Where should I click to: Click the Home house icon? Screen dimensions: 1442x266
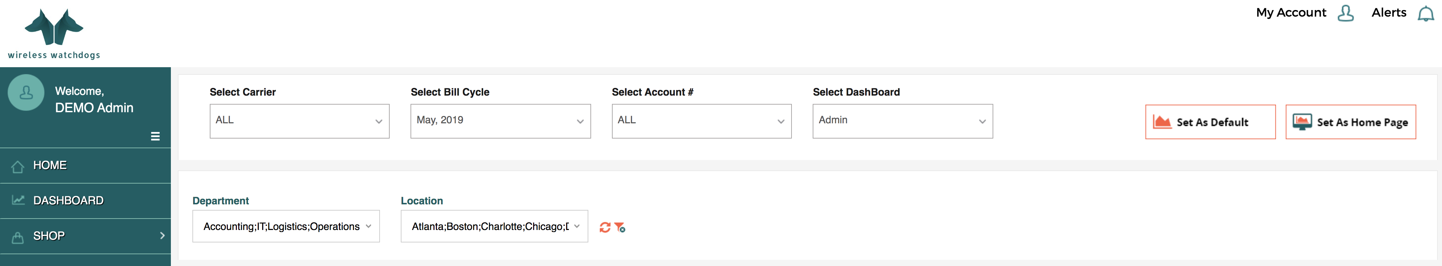pos(18,167)
